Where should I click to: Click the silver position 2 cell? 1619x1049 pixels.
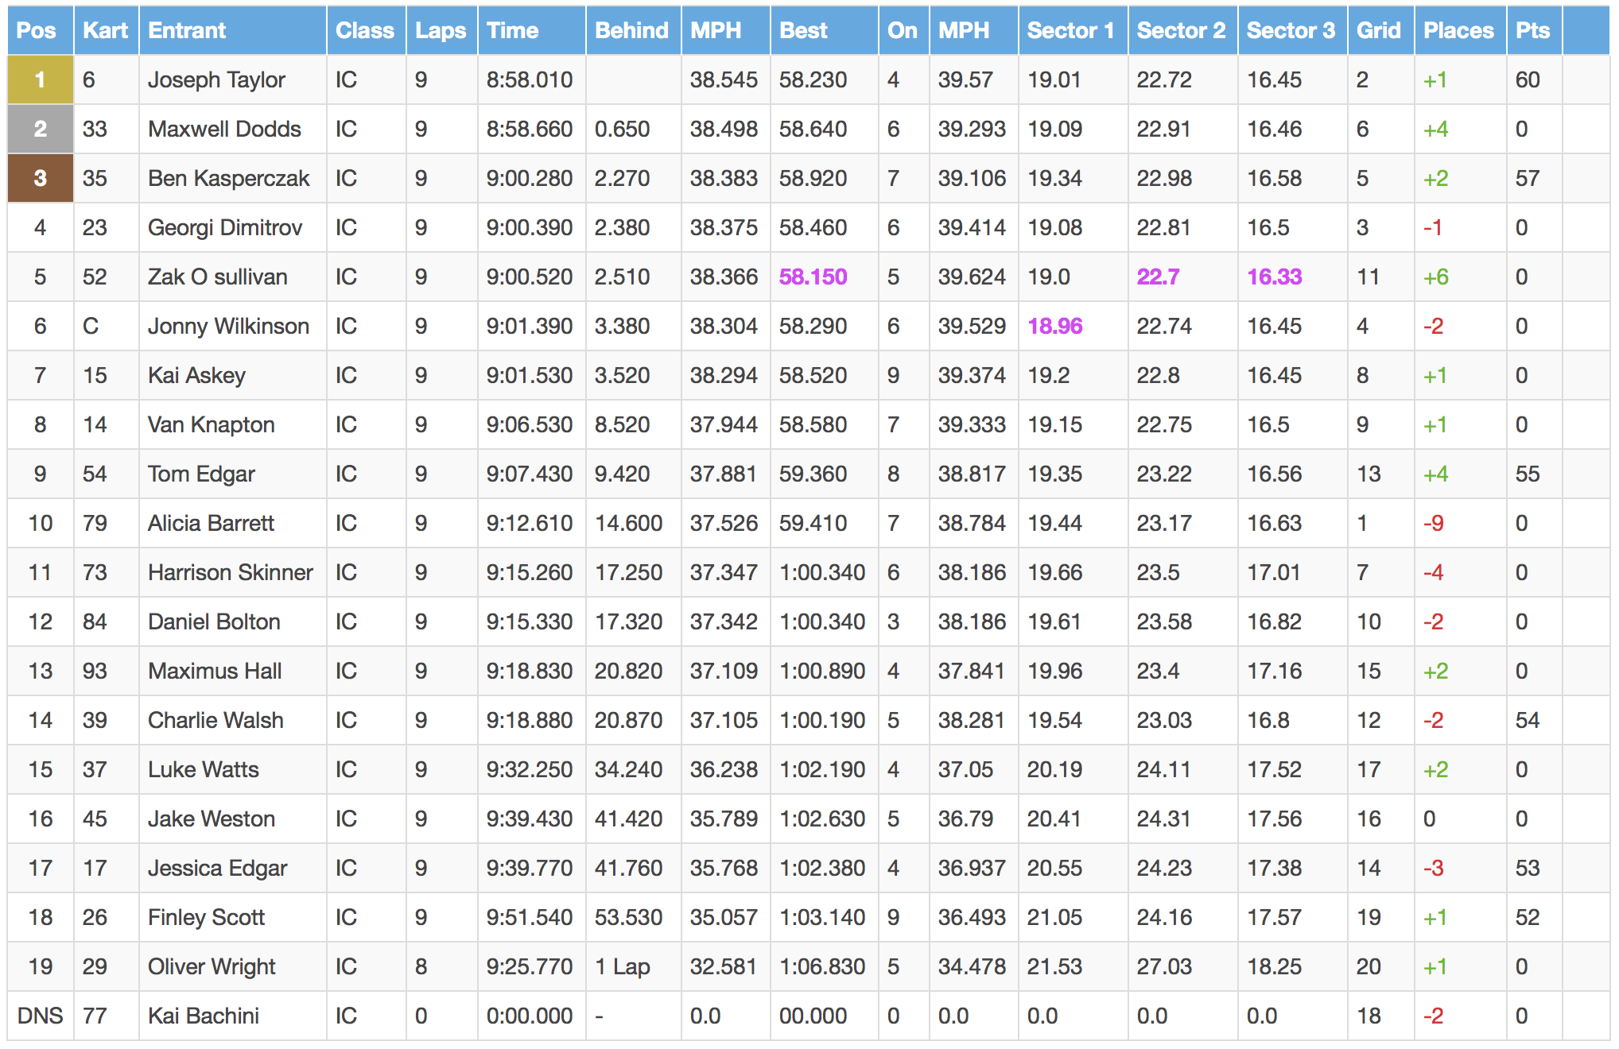click(41, 129)
